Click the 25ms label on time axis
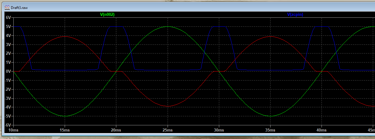 coord(168,129)
